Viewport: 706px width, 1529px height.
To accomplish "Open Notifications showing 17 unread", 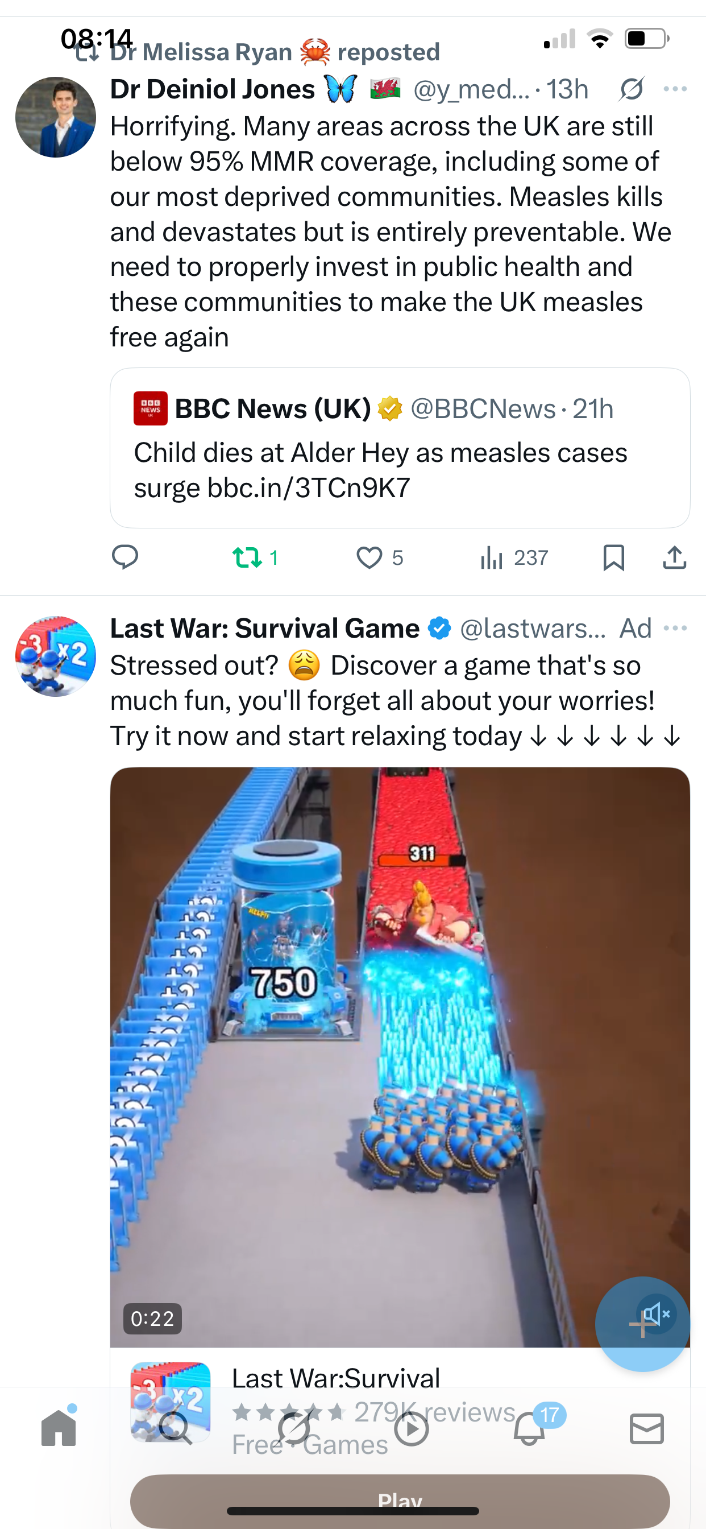I will pos(530,1427).
